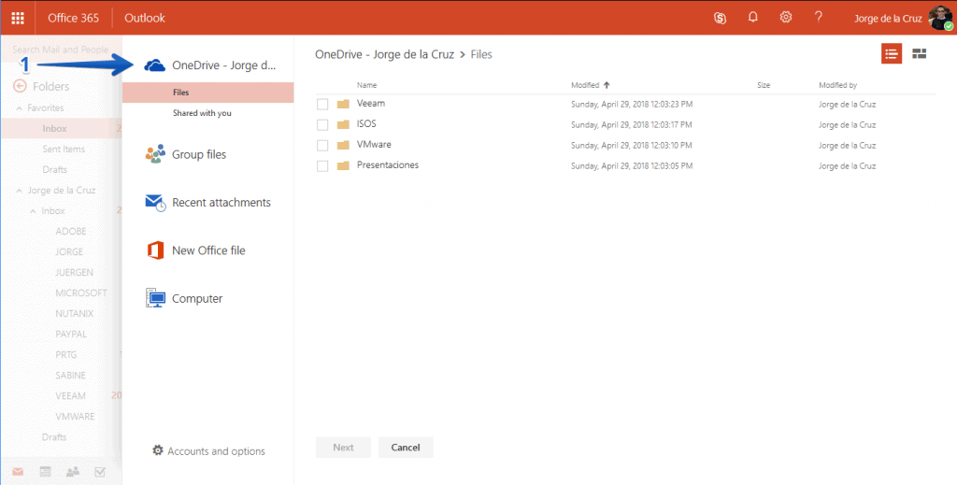Click the Group files people icon
This screenshot has width=957, height=485.
155,154
